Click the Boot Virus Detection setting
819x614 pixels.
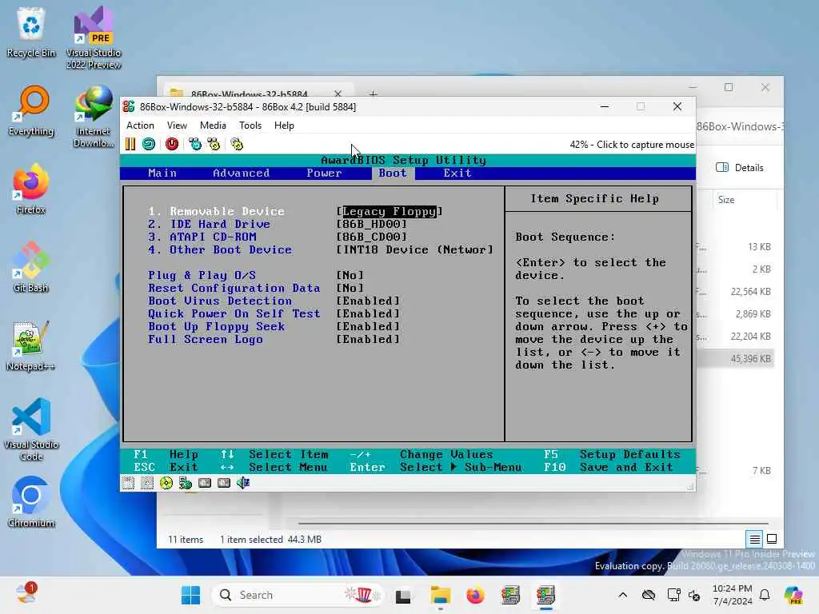click(x=220, y=301)
